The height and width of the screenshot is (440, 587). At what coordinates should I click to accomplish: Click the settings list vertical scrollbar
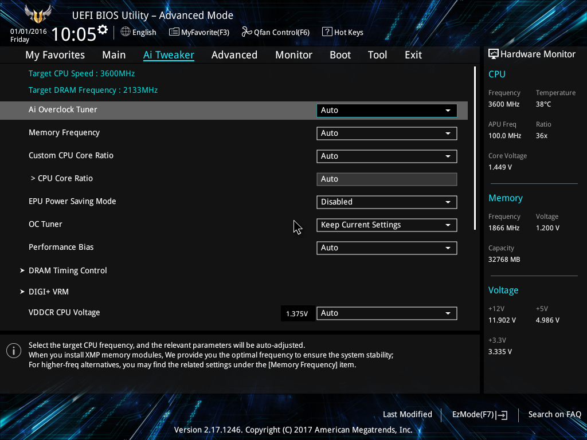pos(475,148)
